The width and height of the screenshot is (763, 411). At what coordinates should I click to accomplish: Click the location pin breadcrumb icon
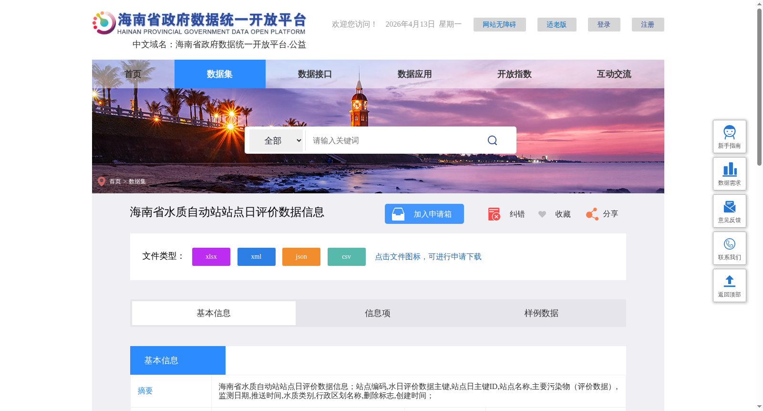click(x=102, y=181)
